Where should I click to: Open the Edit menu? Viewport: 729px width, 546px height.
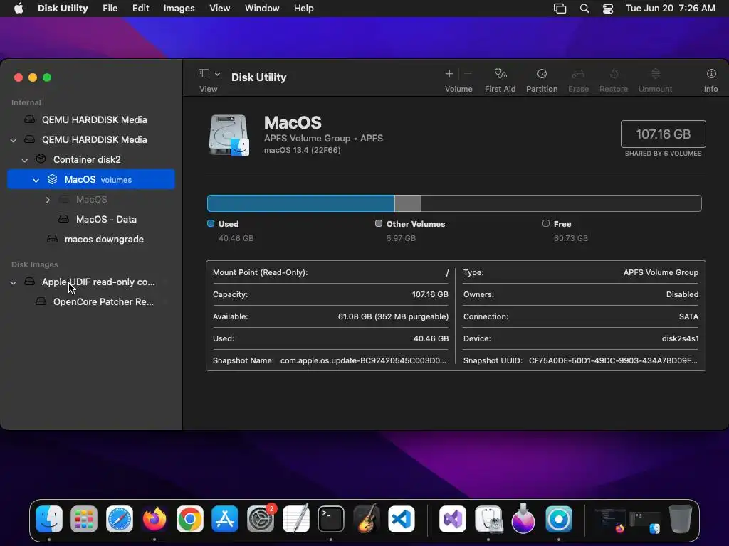[140, 9]
